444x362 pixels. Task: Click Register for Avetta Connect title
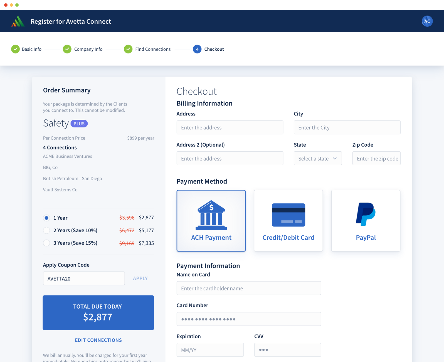click(71, 21)
